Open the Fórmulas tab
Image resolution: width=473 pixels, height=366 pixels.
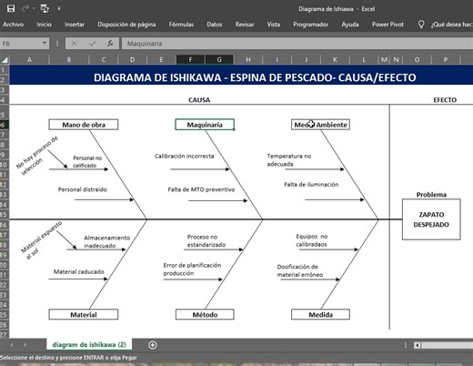(x=181, y=25)
